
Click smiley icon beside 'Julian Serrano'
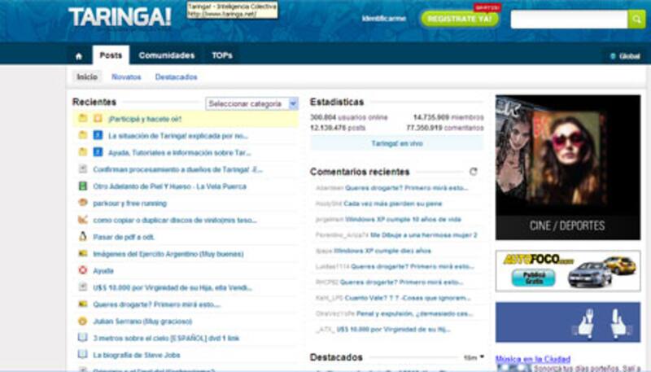[83, 321]
